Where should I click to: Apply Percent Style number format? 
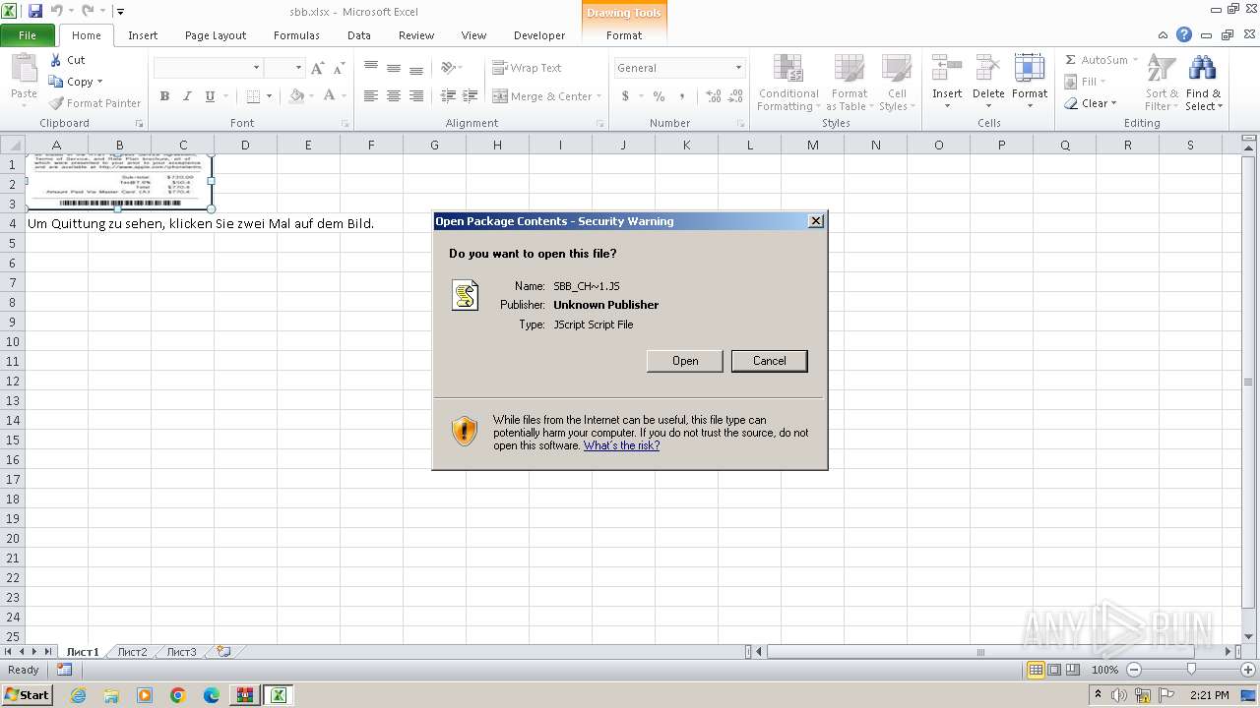coord(659,96)
